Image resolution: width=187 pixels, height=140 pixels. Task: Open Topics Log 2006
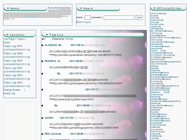pos(13,53)
